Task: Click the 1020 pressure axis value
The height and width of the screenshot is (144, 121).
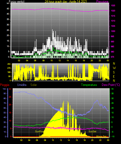Action: click(x=113, y=11)
